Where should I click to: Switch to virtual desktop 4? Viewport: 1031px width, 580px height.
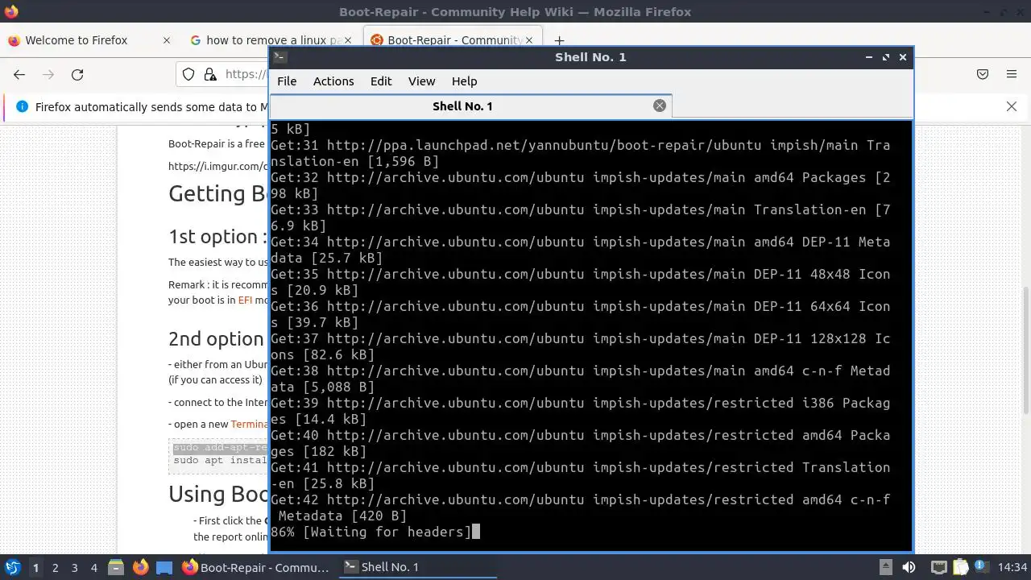pyautogui.click(x=93, y=567)
